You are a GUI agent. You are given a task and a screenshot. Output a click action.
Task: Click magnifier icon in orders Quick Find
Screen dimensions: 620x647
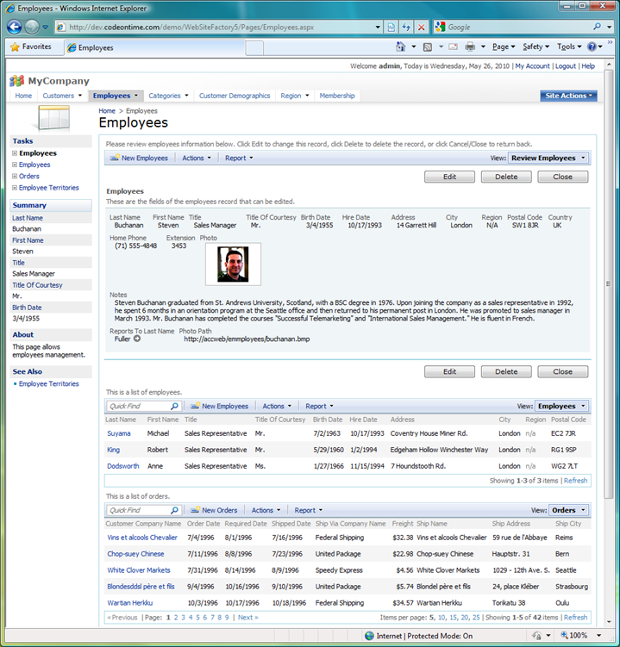[x=173, y=510]
